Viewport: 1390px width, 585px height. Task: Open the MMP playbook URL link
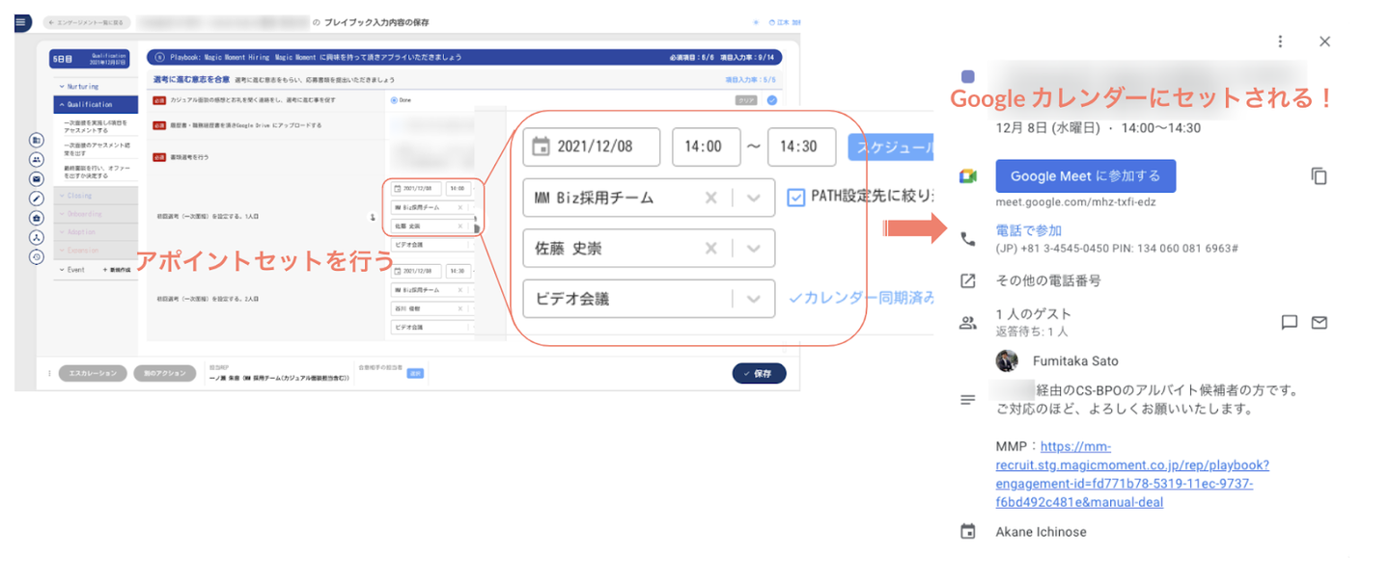pyautogui.click(x=1132, y=474)
